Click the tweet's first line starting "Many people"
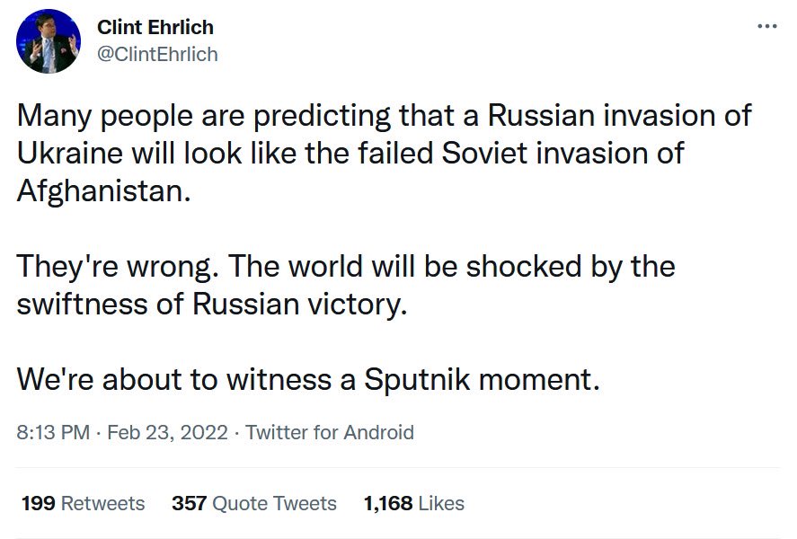 click(x=383, y=116)
